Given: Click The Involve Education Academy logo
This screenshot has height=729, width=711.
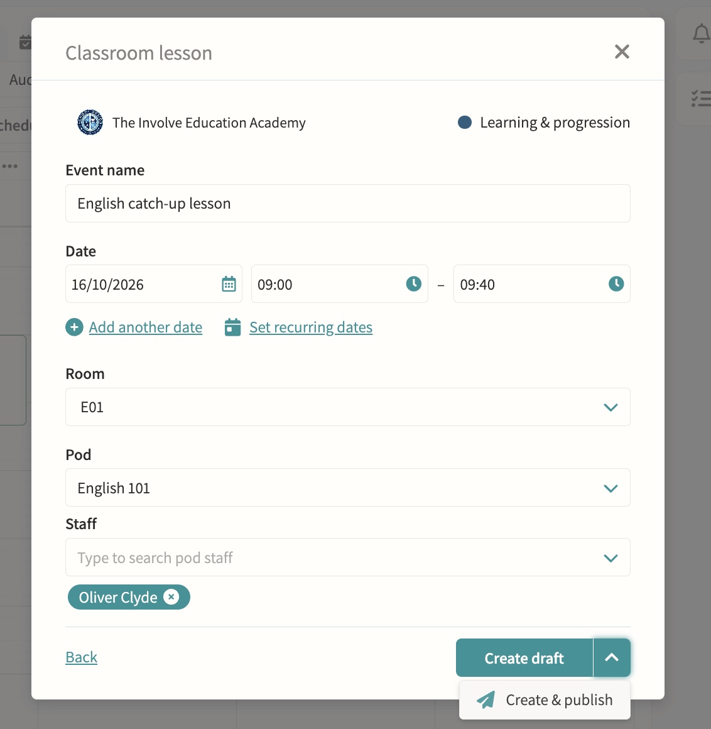Looking at the screenshot, I should click(90, 123).
